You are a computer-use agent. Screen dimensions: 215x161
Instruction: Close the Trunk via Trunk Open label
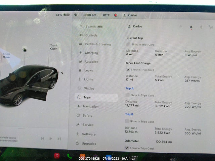pos(54,47)
